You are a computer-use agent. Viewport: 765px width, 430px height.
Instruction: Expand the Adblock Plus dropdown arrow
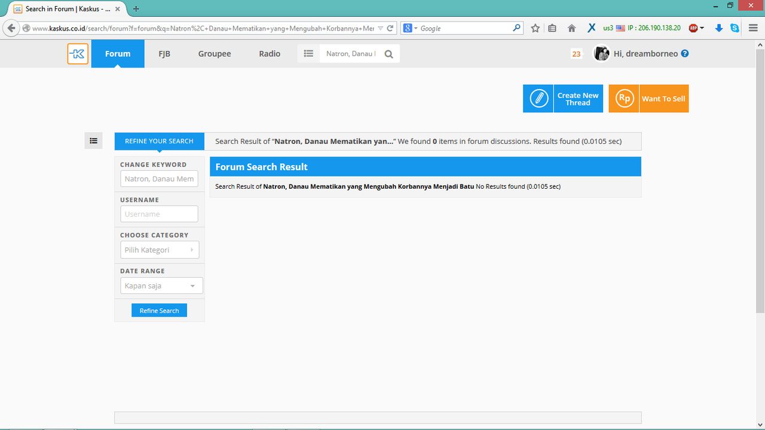[x=702, y=28]
